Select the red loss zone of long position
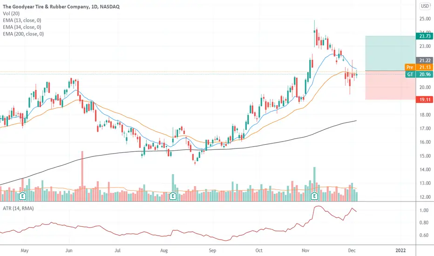The height and width of the screenshot is (256, 434). coord(390,85)
